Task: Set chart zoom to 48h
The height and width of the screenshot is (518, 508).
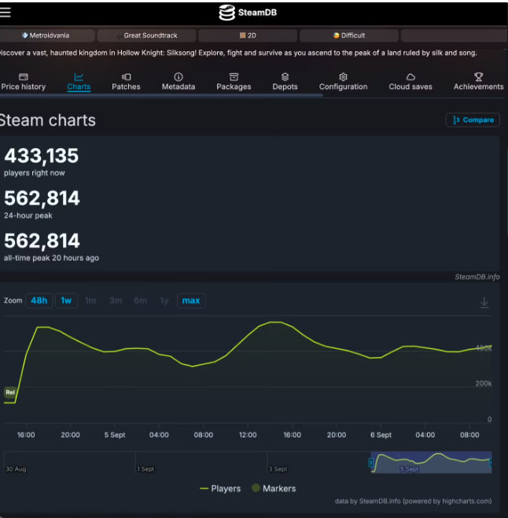Action: point(39,301)
